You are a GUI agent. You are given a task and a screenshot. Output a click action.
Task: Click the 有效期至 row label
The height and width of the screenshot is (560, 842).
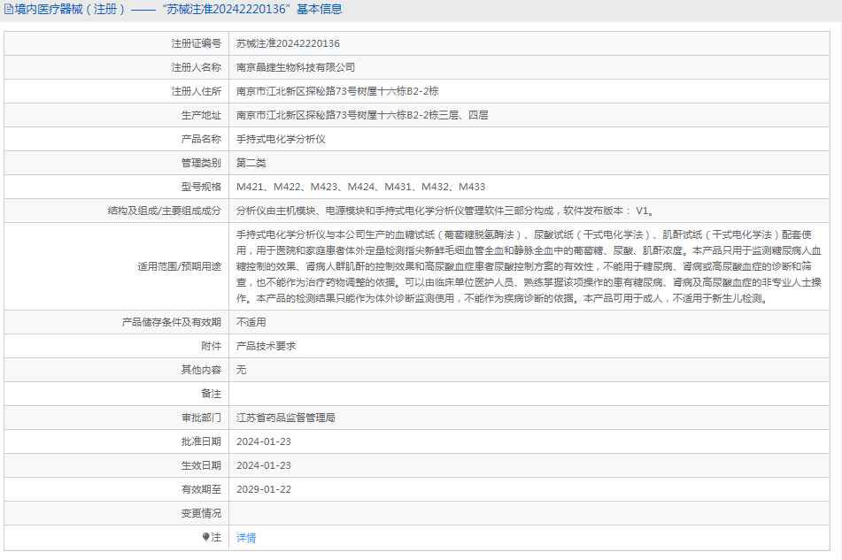tap(201, 489)
